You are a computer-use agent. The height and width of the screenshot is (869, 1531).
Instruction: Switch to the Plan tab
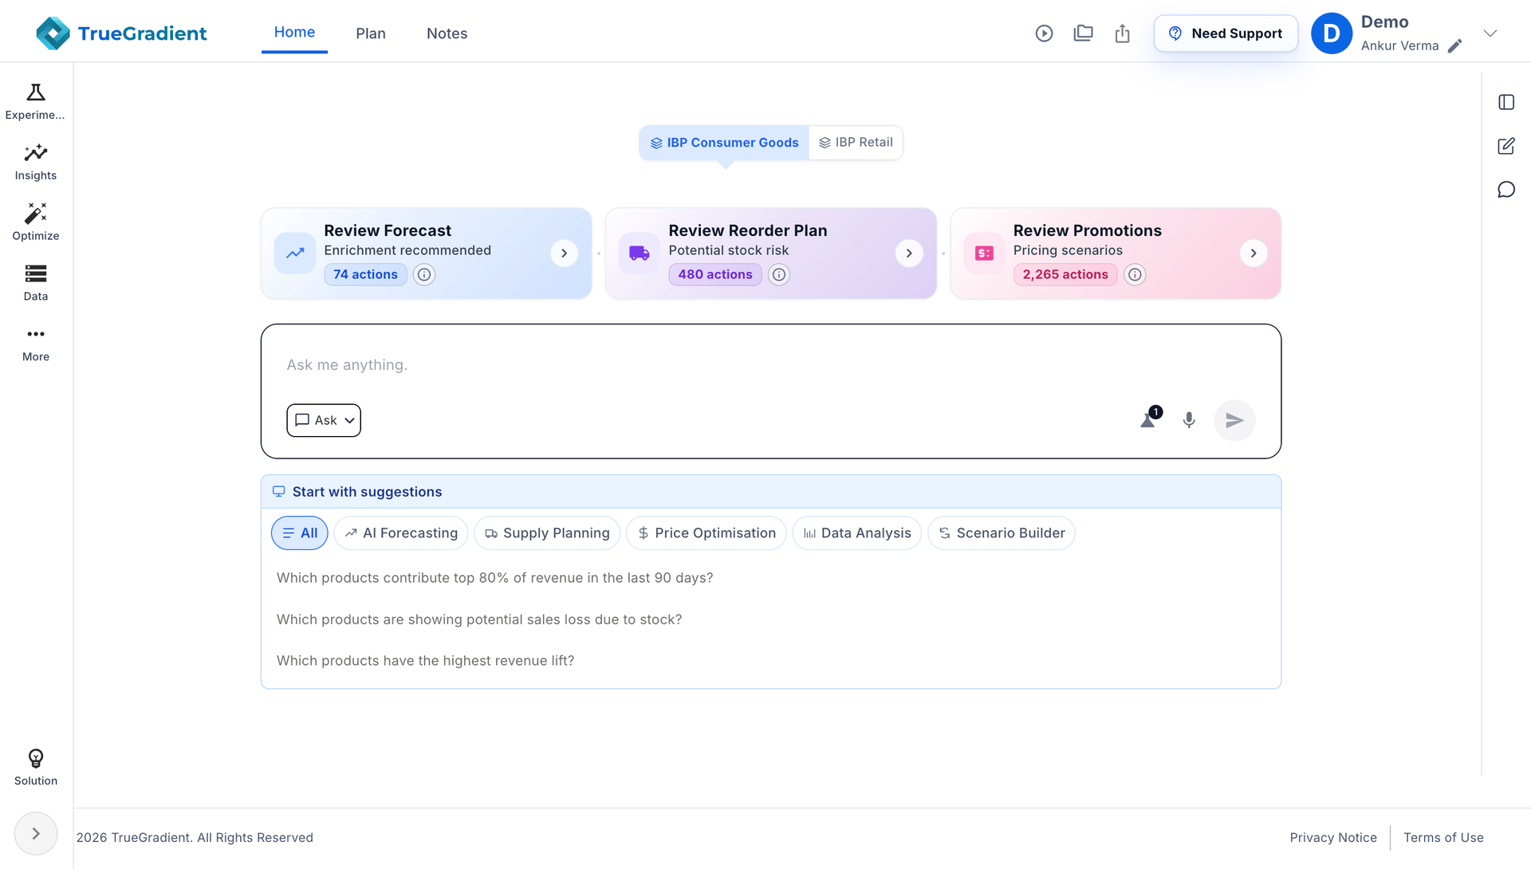point(371,33)
